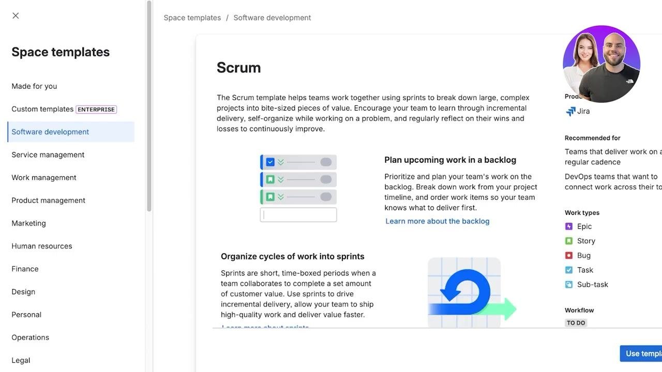Click the Use template button

pos(641,353)
